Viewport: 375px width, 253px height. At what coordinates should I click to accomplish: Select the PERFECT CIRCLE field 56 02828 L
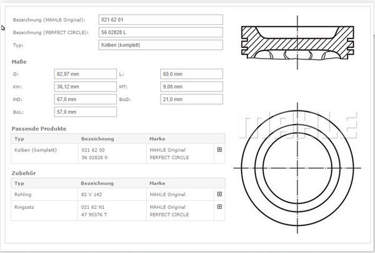pyautogui.click(x=161, y=32)
